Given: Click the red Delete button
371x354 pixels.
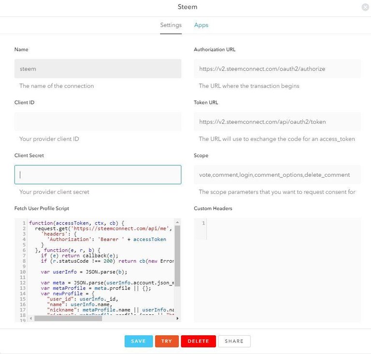Looking at the screenshot, I should 198,341.
